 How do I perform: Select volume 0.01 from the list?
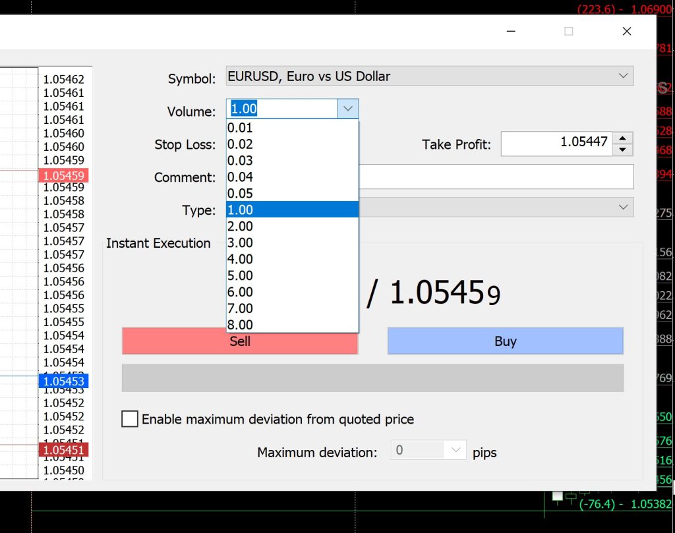pyautogui.click(x=292, y=128)
